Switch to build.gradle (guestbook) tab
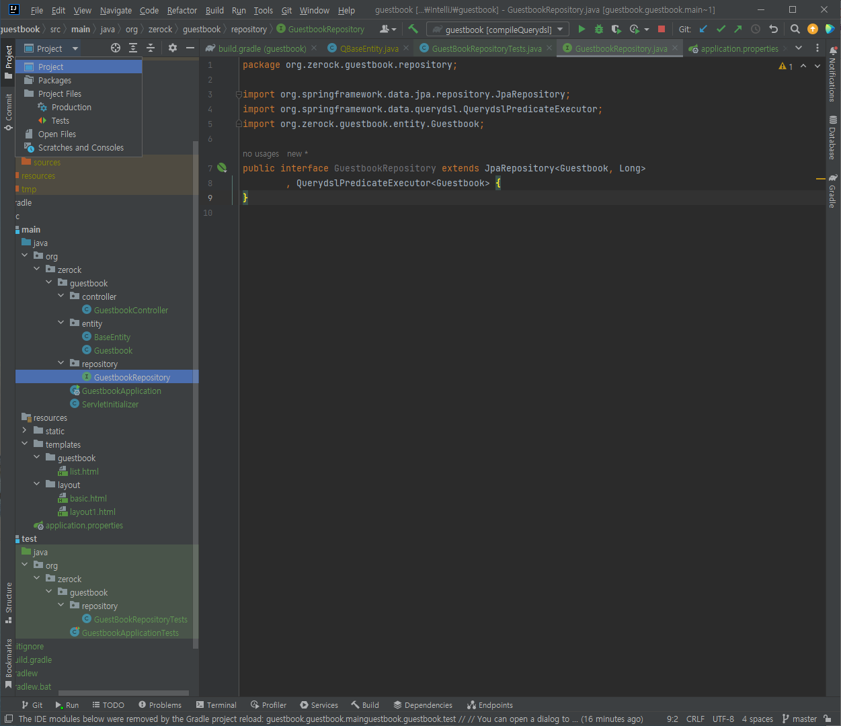Image resolution: width=841 pixels, height=726 pixels. (262, 48)
